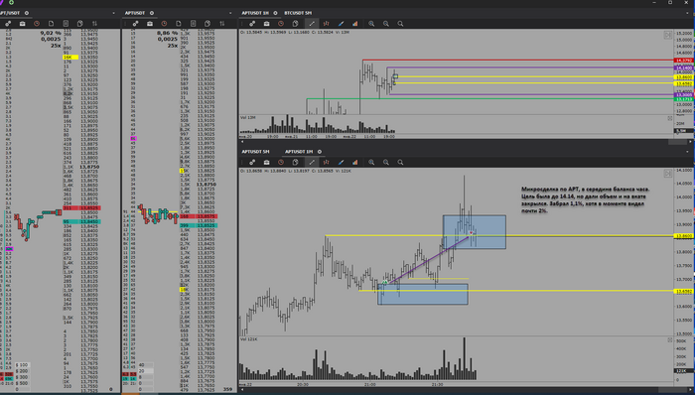The width and height of the screenshot is (695, 395).
Task: Open dropdown arrow of lower chart panel
Action: 687,152
